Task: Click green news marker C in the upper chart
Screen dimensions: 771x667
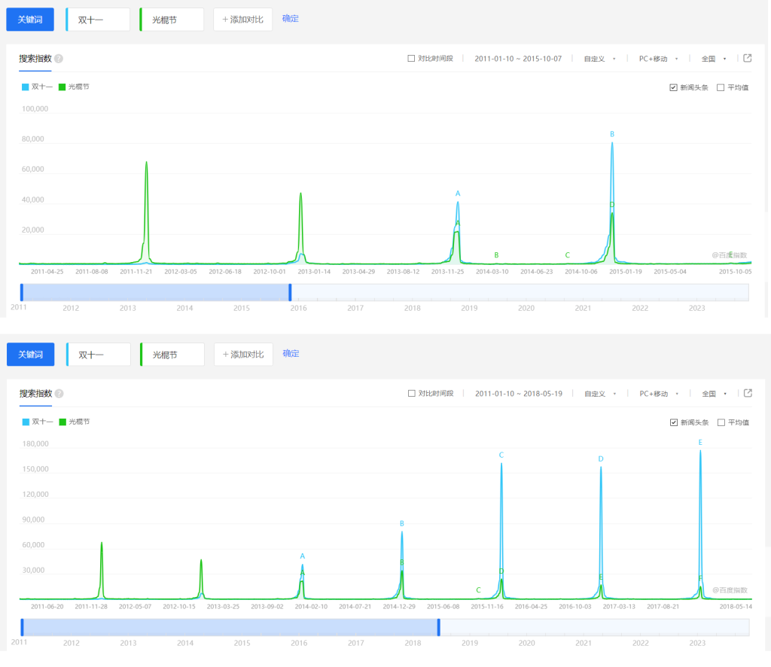Action: pyautogui.click(x=568, y=255)
